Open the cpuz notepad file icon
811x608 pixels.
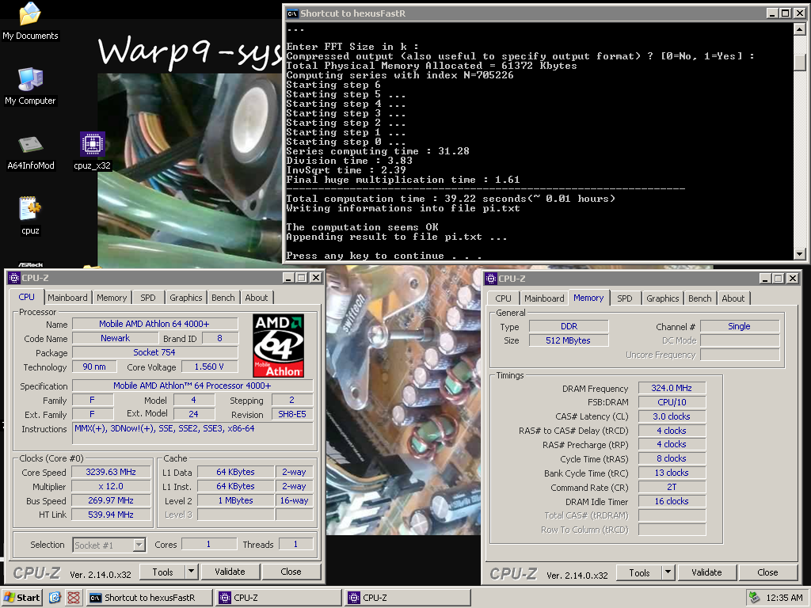pos(30,216)
